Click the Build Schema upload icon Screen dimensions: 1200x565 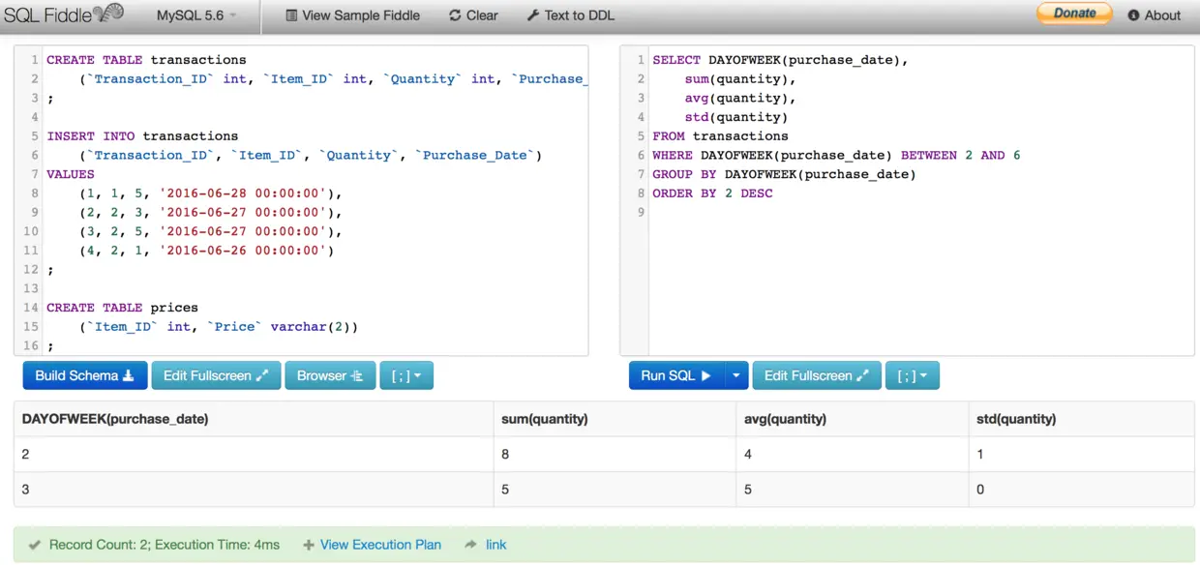tap(128, 375)
